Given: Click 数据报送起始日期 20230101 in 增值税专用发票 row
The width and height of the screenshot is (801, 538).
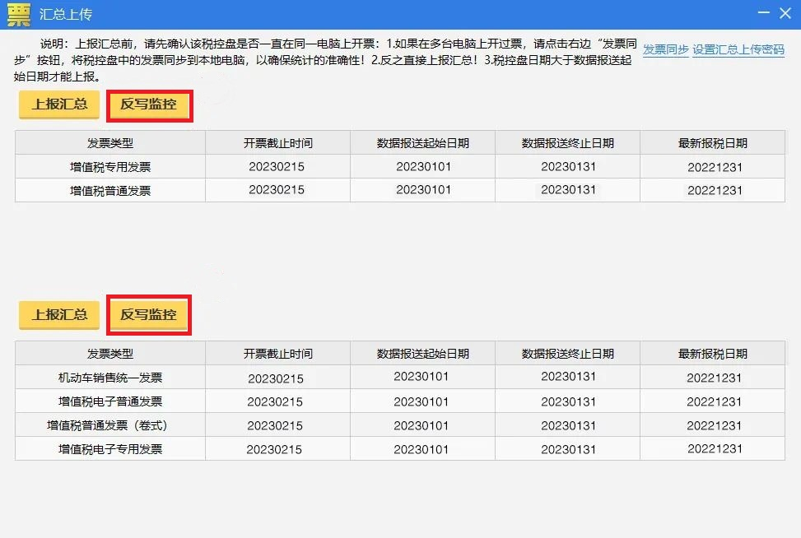Looking at the screenshot, I should tap(423, 167).
